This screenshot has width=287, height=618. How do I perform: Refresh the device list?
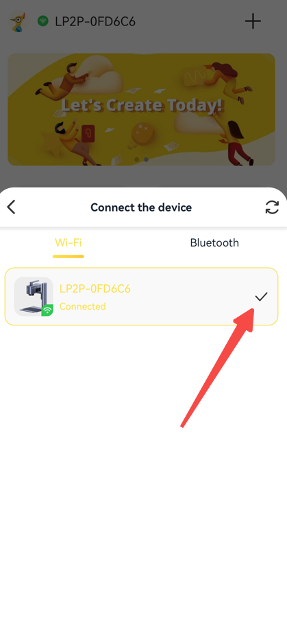272,207
